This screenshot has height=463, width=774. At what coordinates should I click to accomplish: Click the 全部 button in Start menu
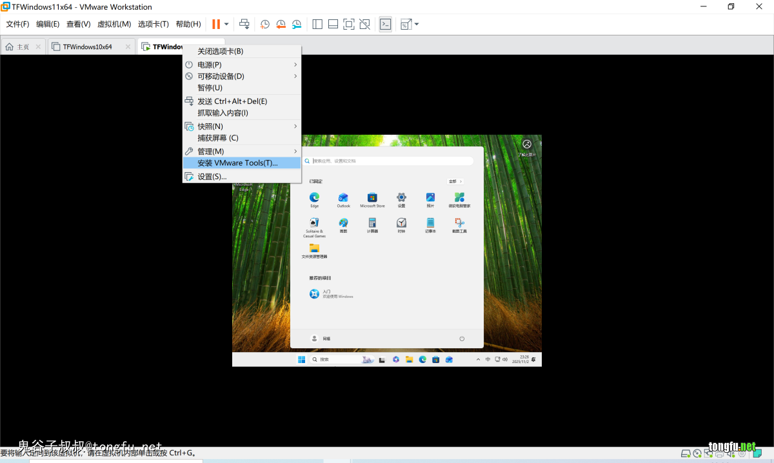(x=455, y=182)
